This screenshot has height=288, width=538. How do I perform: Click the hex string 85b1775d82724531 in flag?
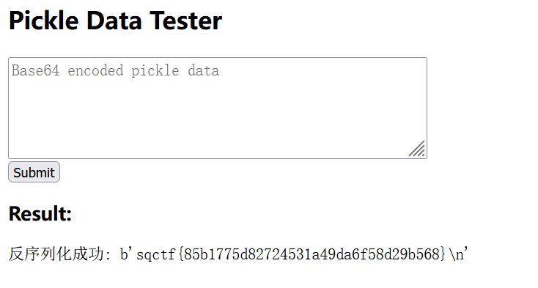248,254
